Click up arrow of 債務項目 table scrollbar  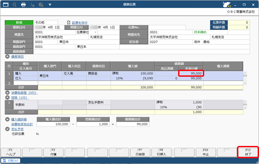[x=245, y=73]
